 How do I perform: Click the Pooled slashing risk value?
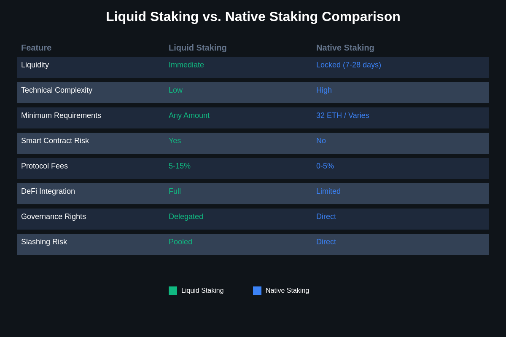click(180, 242)
